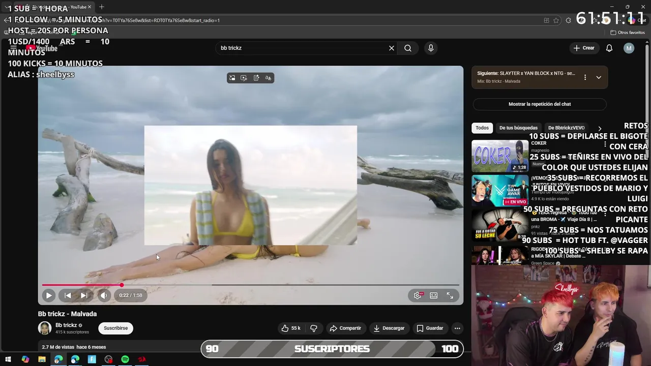
Task: Click the video AI enhance overlay icon
Action: 244,78
